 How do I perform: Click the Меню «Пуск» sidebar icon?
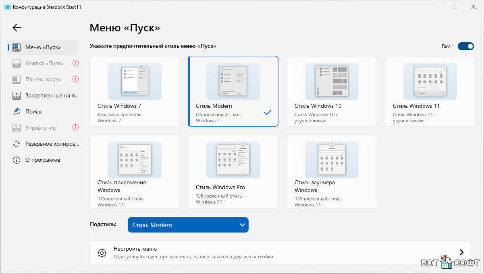click(x=17, y=47)
